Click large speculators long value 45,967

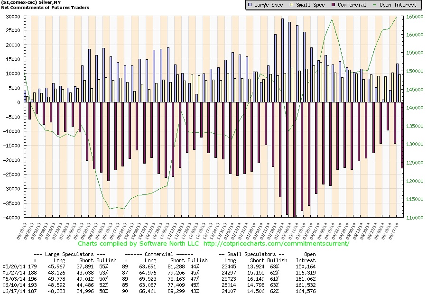pos(56,267)
